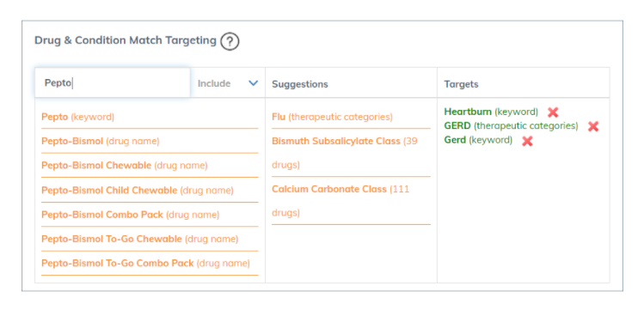644x310 pixels.
Task: Remove GERD therapeutic categories target
Action: point(593,126)
